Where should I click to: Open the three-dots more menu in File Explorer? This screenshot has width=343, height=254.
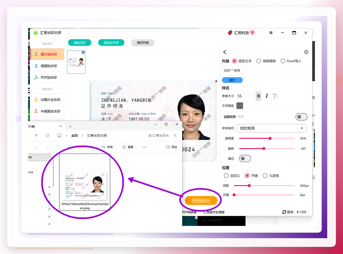coord(145,147)
